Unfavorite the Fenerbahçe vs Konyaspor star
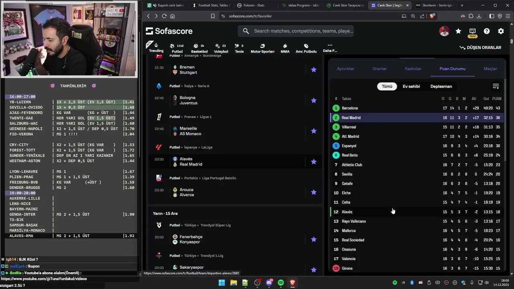The width and height of the screenshot is (514, 289). [314, 239]
